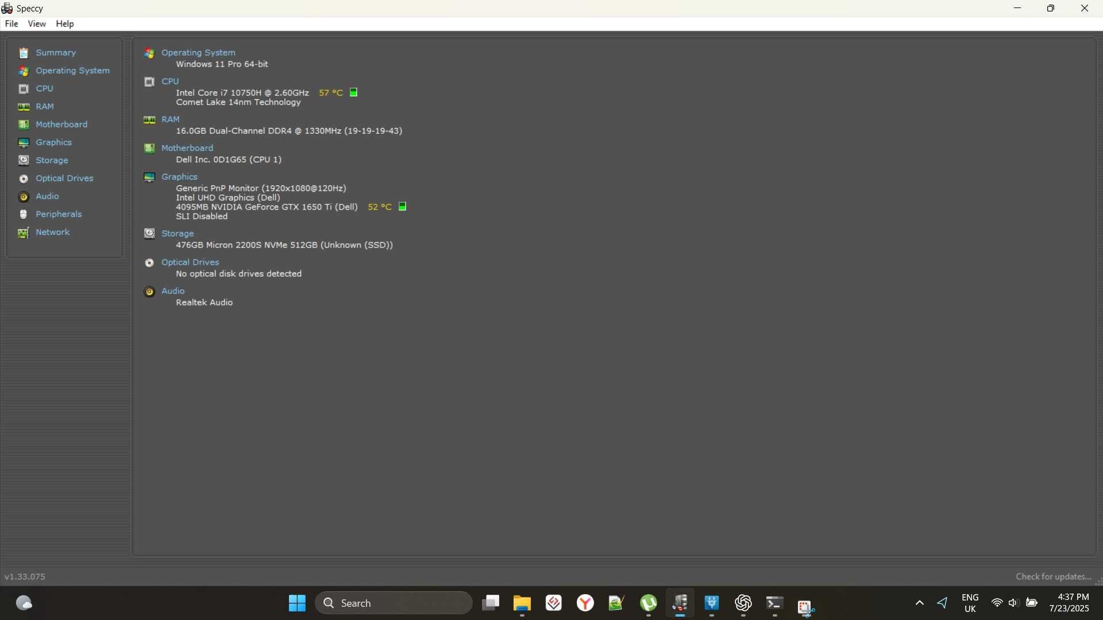
Task: Switch to the CPU section label
Action: (45, 88)
